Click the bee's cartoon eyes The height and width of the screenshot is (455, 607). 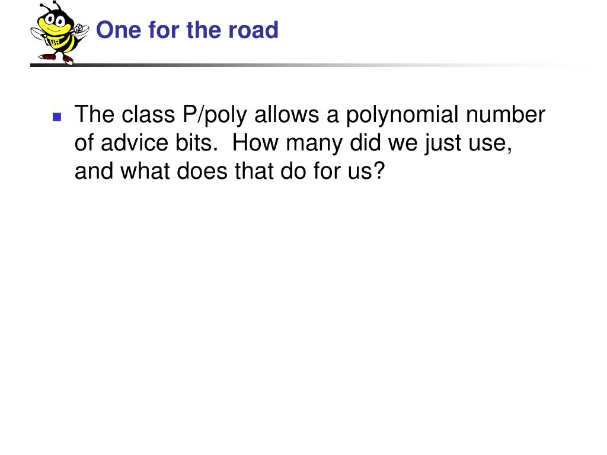(55, 20)
